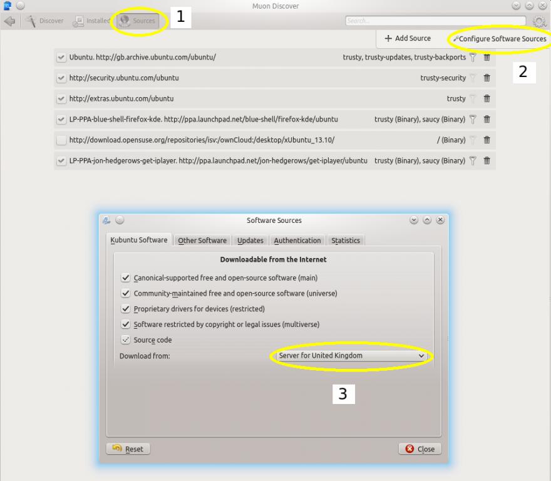The height and width of the screenshot is (481, 551).
Task: Toggle the Source code checkbox
Action: coord(125,340)
